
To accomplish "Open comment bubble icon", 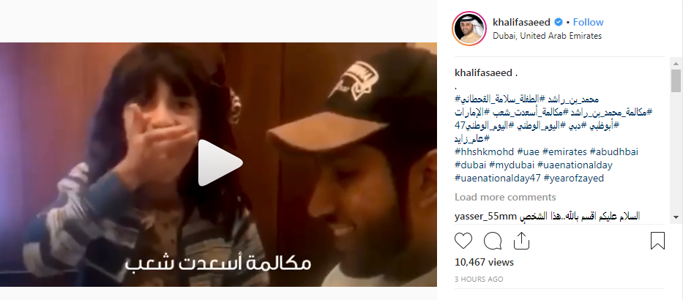I will [x=493, y=241].
